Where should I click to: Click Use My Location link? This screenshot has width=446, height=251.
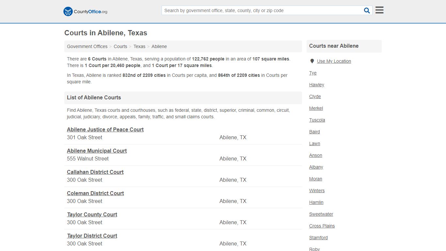pyautogui.click(x=334, y=61)
